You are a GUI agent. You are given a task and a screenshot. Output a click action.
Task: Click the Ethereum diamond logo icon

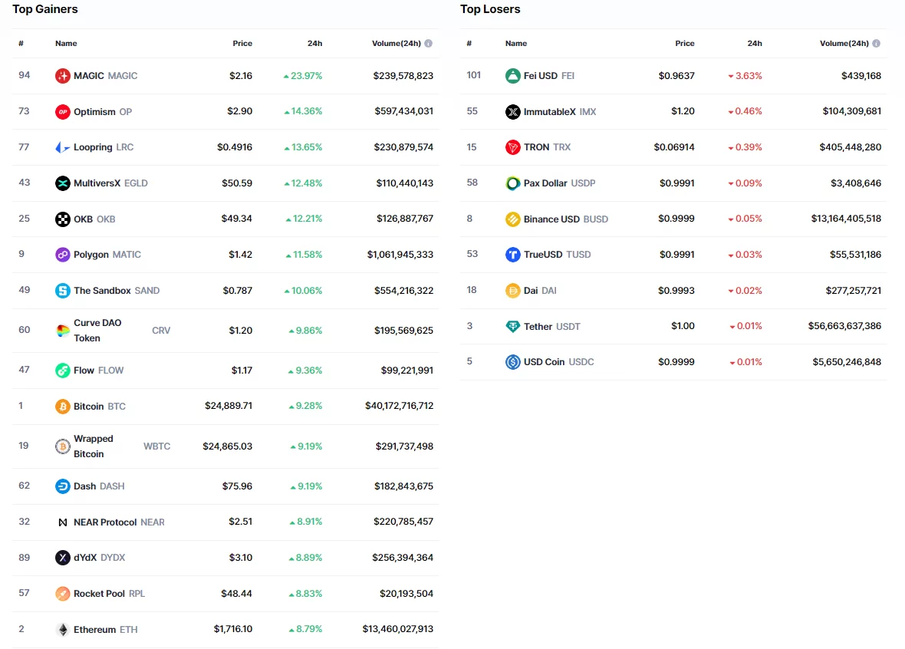pyautogui.click(x=63, y=630)
